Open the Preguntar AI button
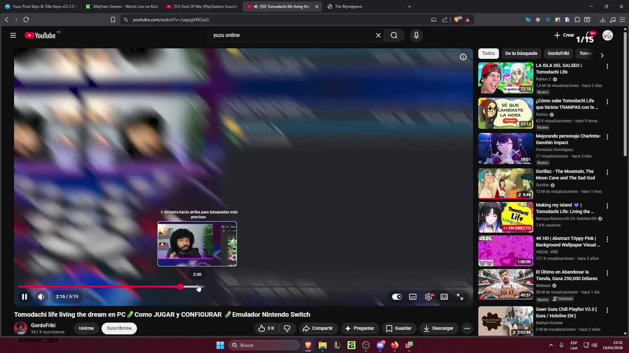The width and height of the screenshot is (629, 353). tap(359, 328)
